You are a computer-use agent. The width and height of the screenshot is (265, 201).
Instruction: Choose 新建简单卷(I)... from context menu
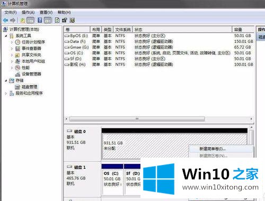[x=221, y=149]
